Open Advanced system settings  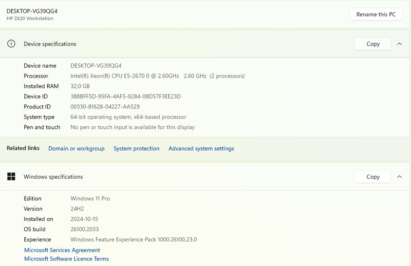[x=201, y=148]
